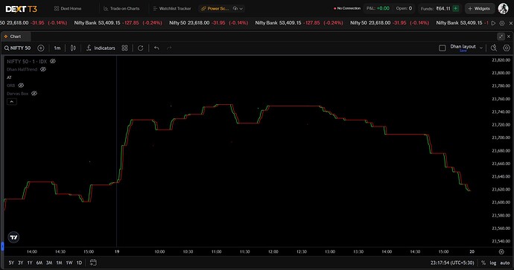Select the 3Y date range

[20, 263]
